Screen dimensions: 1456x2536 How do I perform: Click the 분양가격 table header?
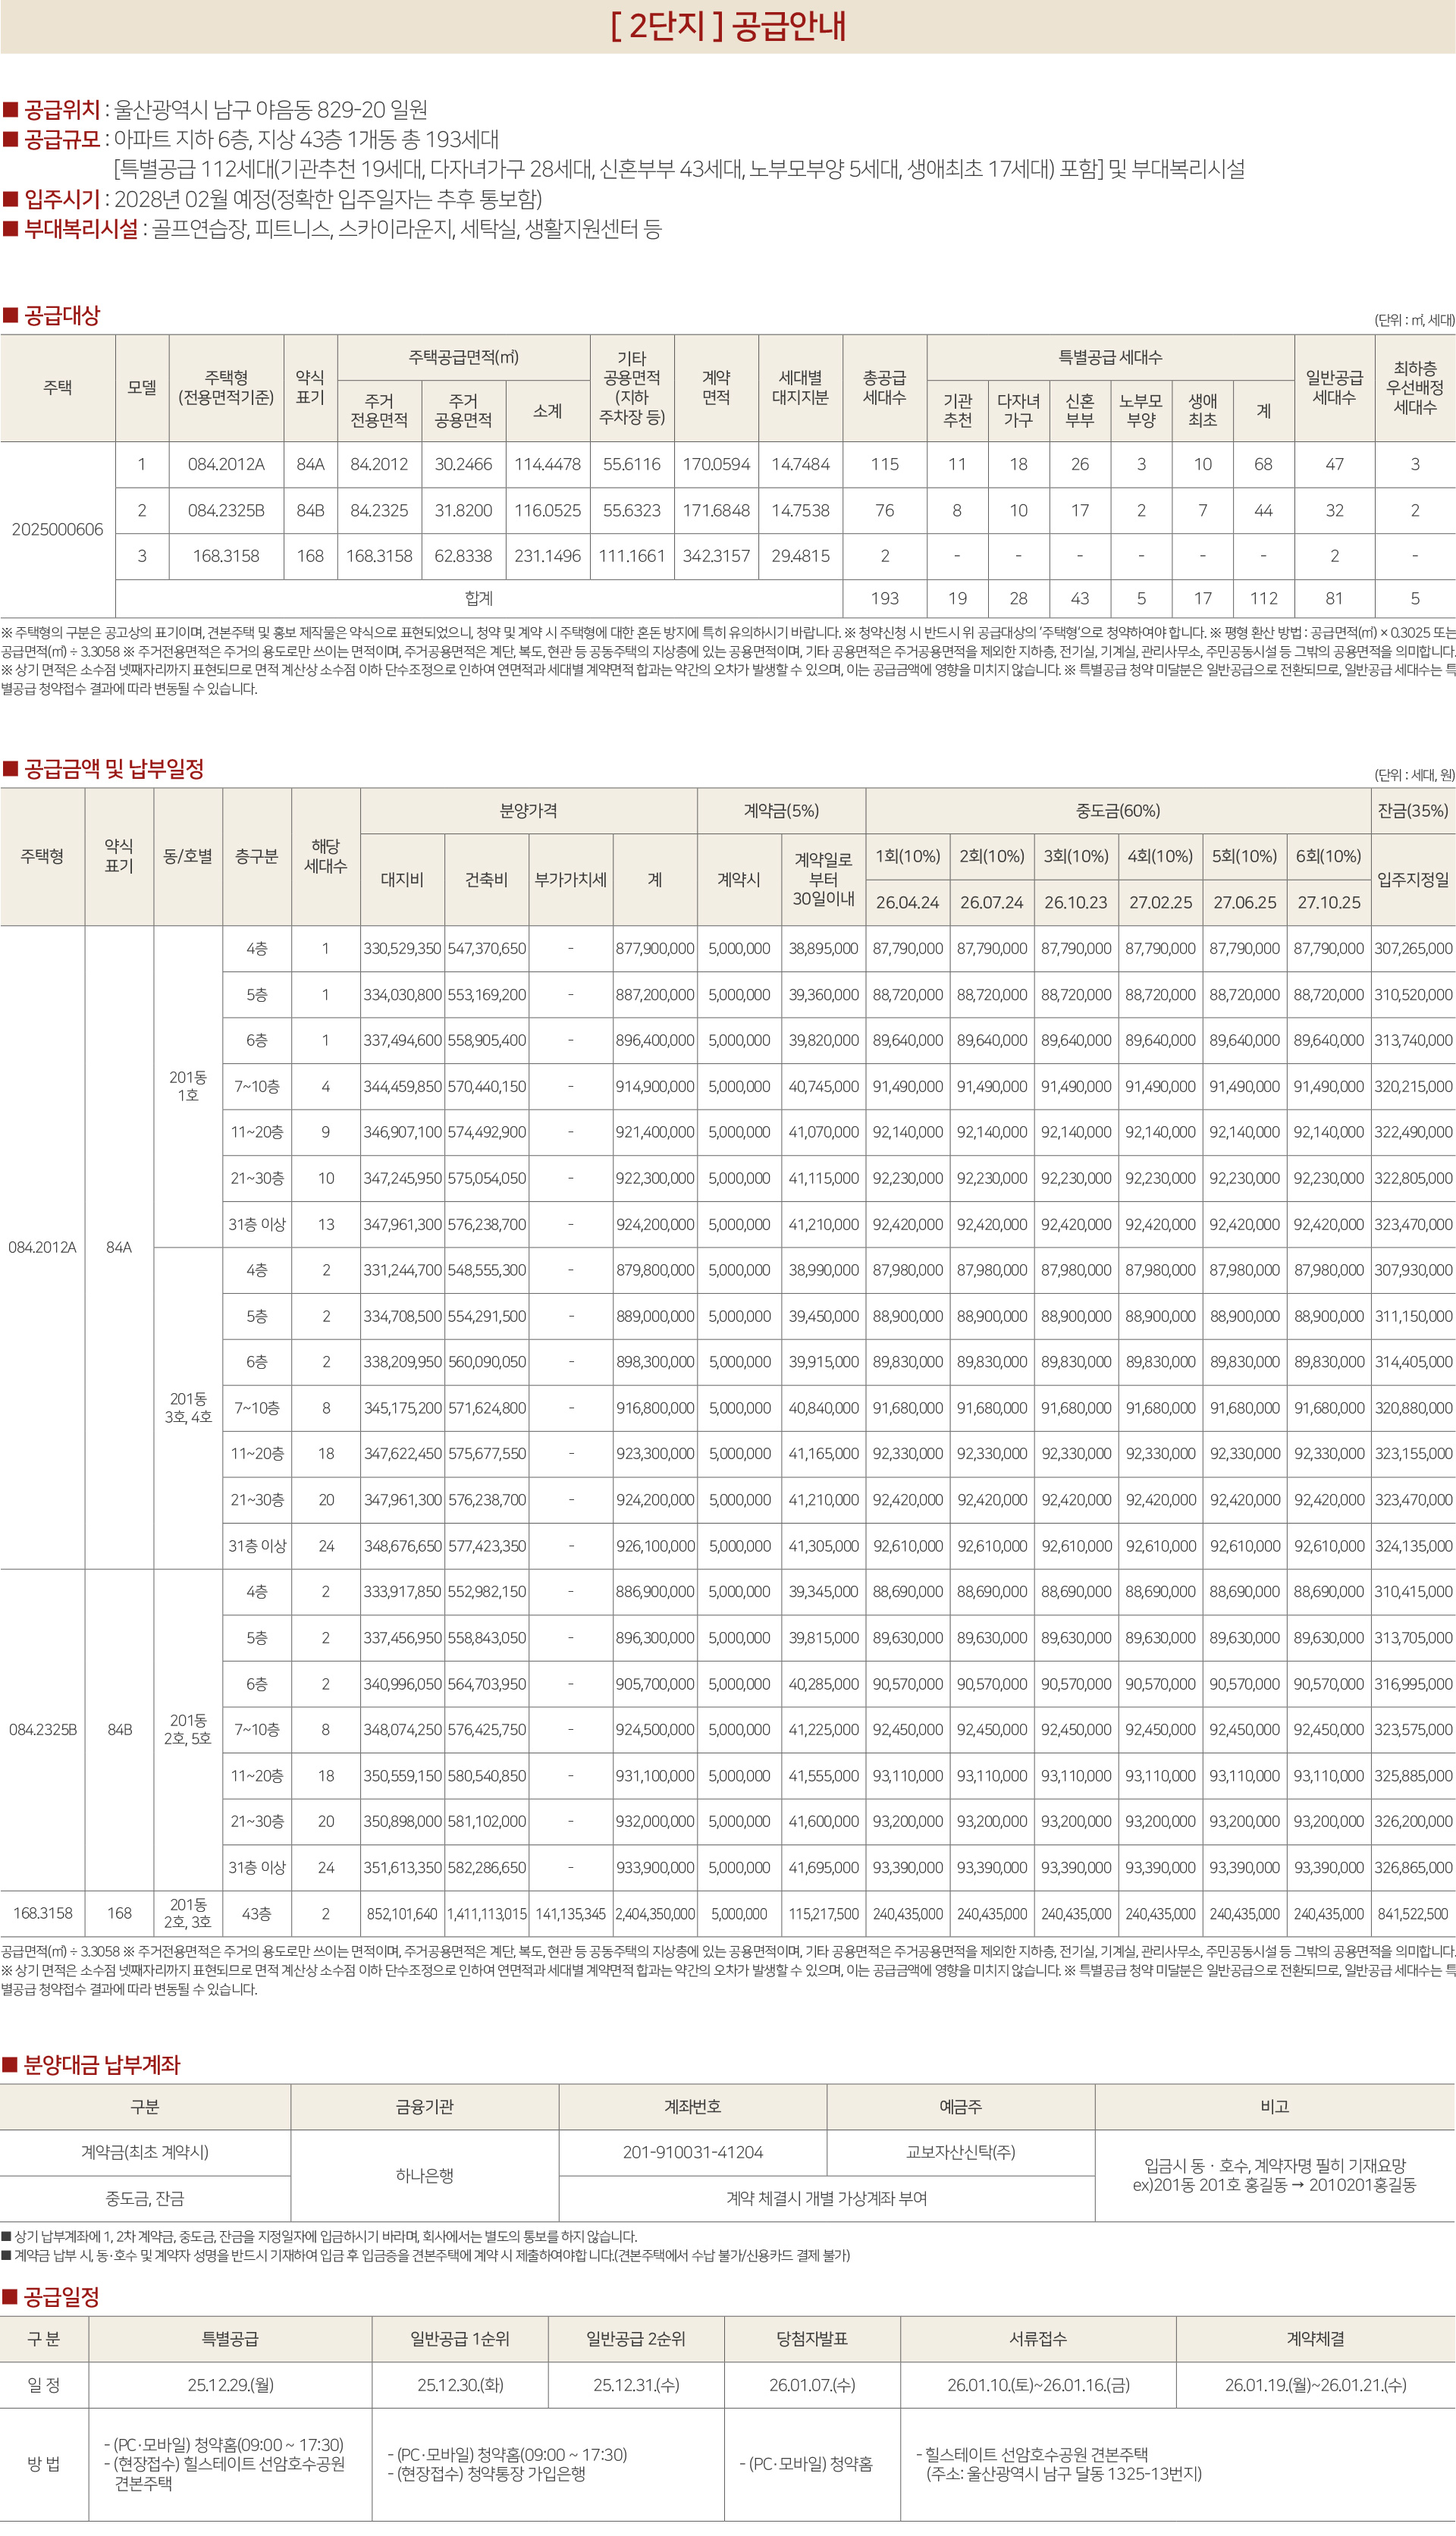528,811
